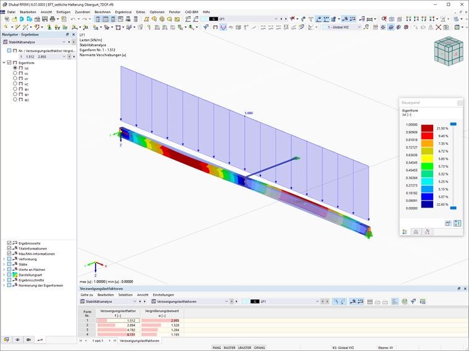The image size is (469, 351).
Task: Toggle the Max/Min-Informationen checkbox
Action: [x=9, y=254]
